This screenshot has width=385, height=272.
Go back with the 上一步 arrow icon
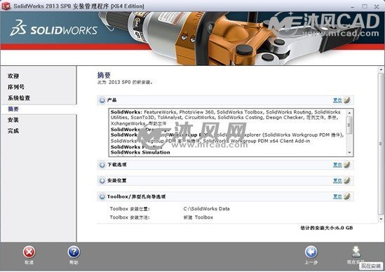(311, 252)
